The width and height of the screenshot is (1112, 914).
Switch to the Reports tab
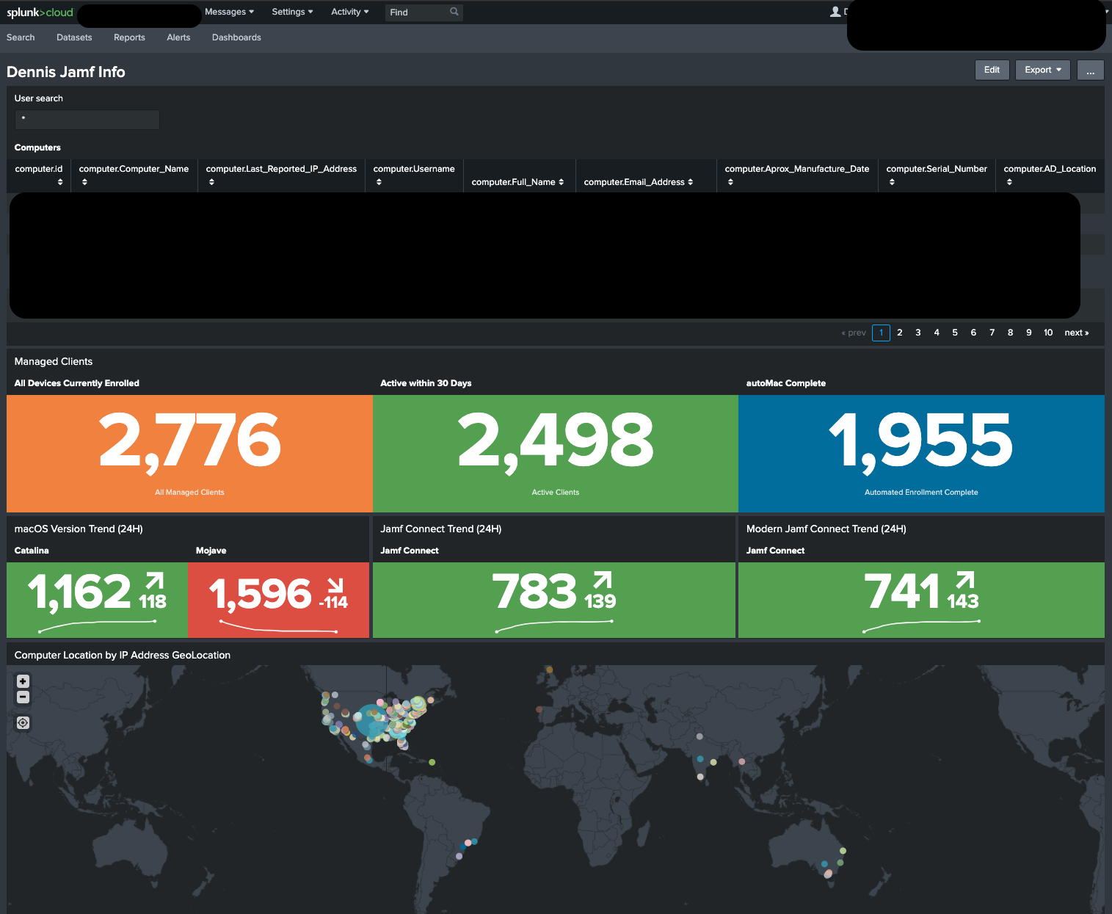pyautogui.click(x=129, y=37)
